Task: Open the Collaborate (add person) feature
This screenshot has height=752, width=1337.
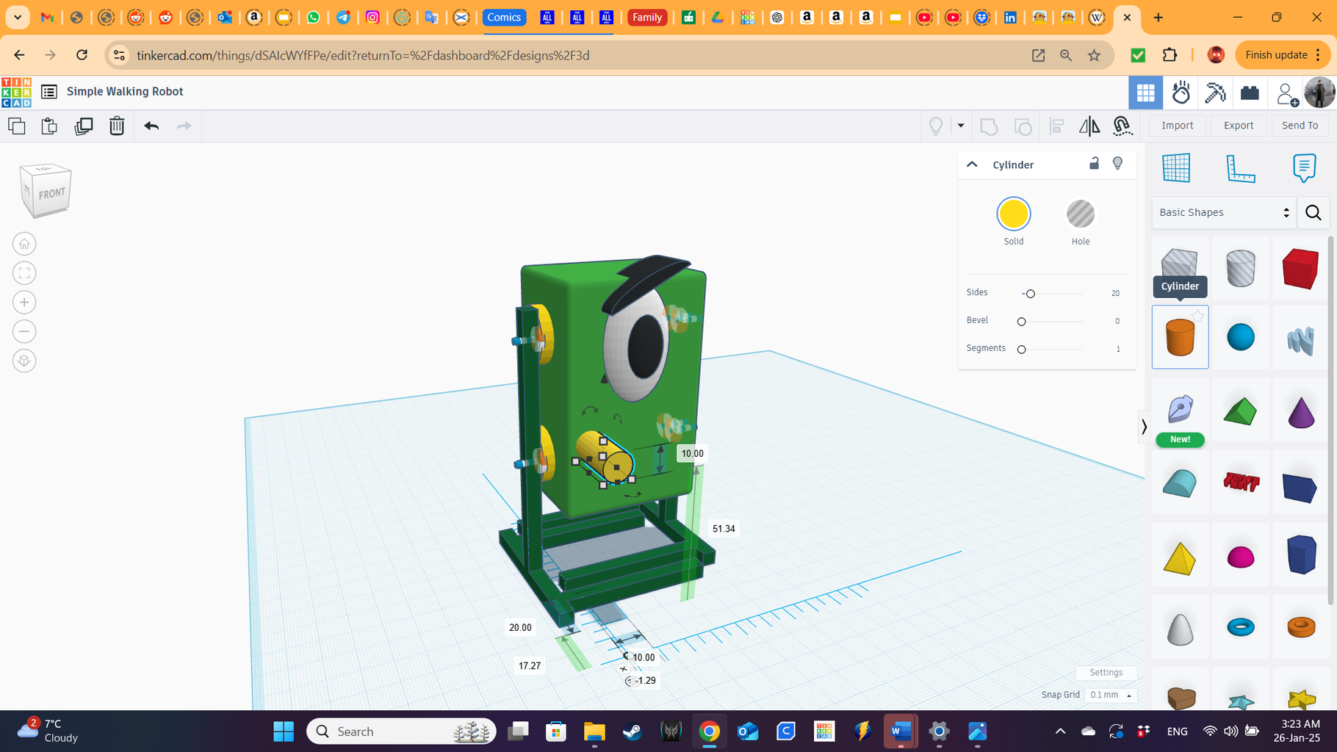Action: pos(1286,93)
